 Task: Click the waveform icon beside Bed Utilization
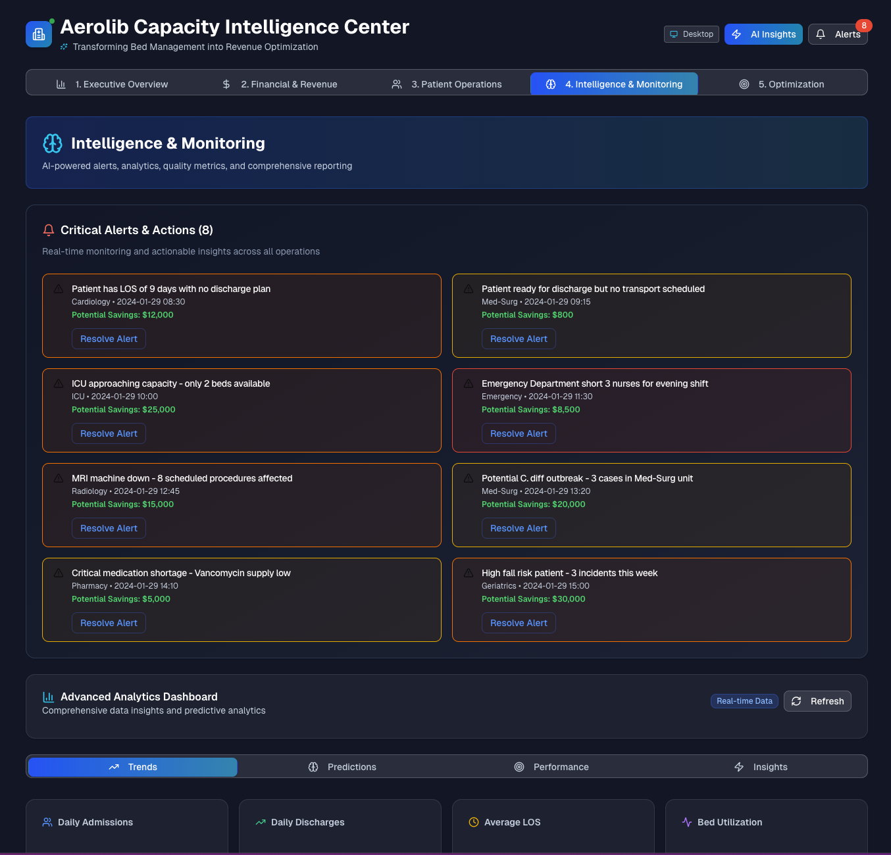[x=686, y=822]
